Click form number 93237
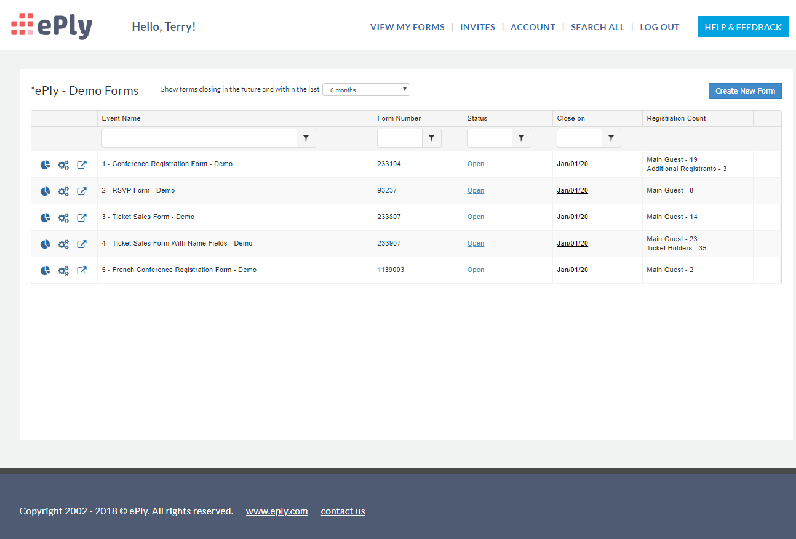 point(388,191)
